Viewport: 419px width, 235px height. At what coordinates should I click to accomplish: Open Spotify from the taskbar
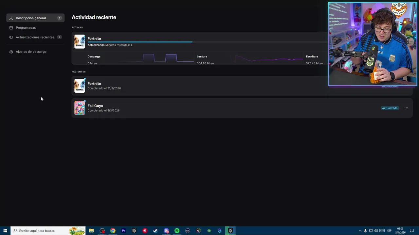[x=177, y=231]
